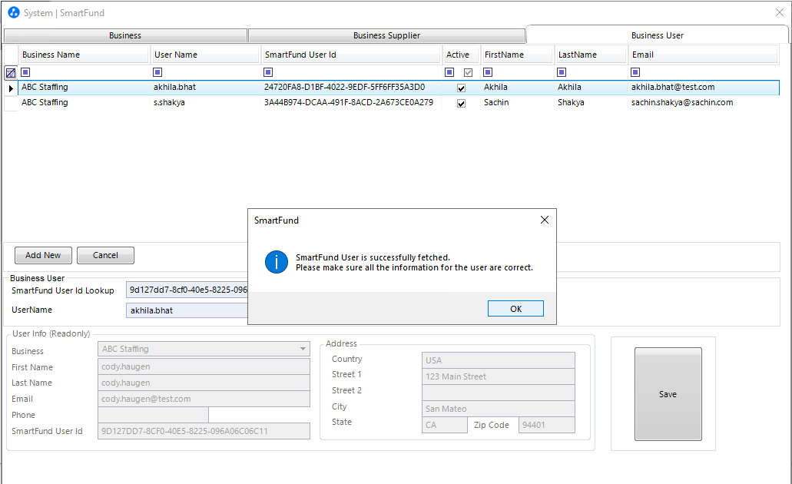Select user id cell starting 3A44B974
The image size is (792, 484).
pos(352,102)
